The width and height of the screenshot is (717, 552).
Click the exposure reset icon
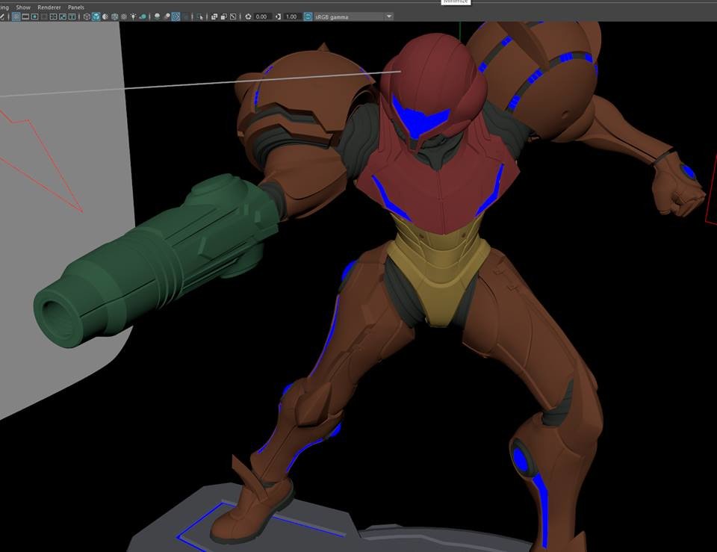tap(248, 16)
